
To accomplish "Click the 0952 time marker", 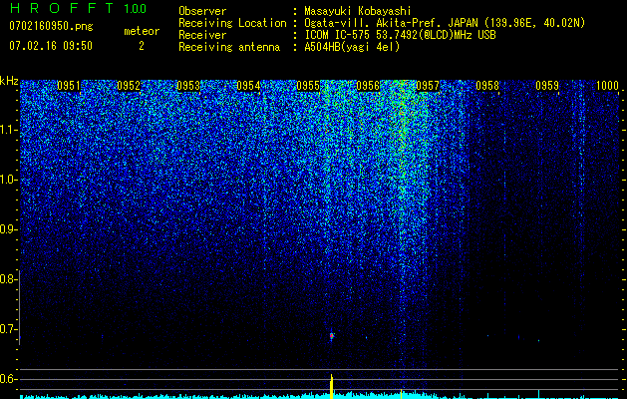I will [x=129, y=86].
